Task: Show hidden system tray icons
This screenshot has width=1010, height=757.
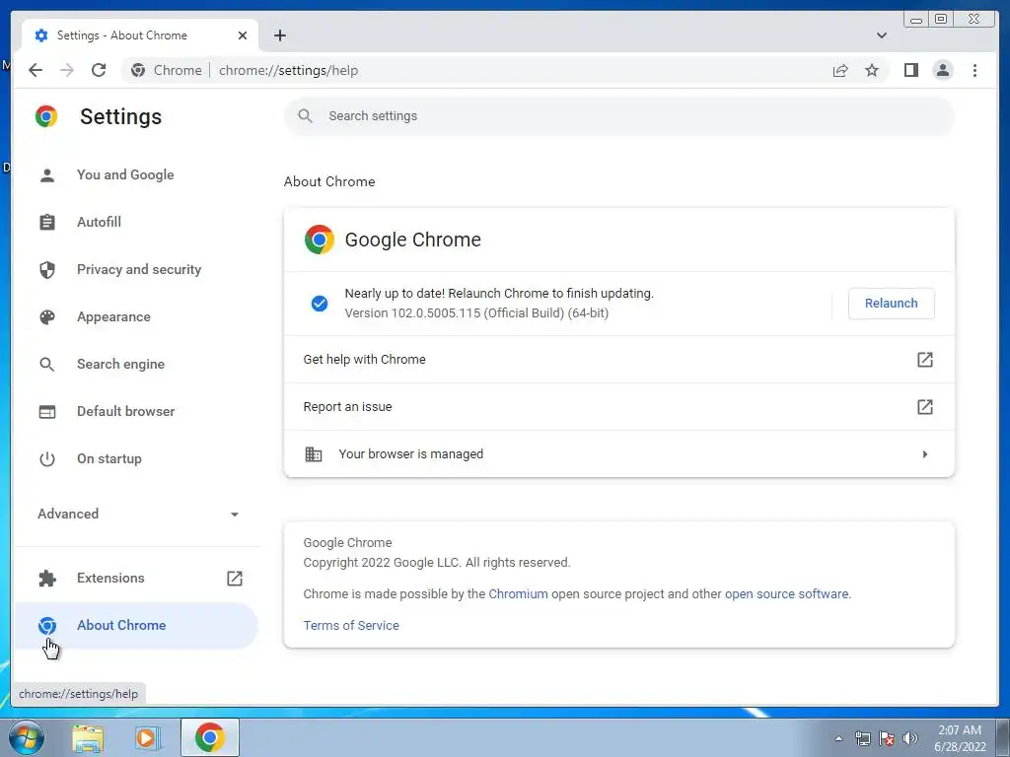Action: click(838, 738)
